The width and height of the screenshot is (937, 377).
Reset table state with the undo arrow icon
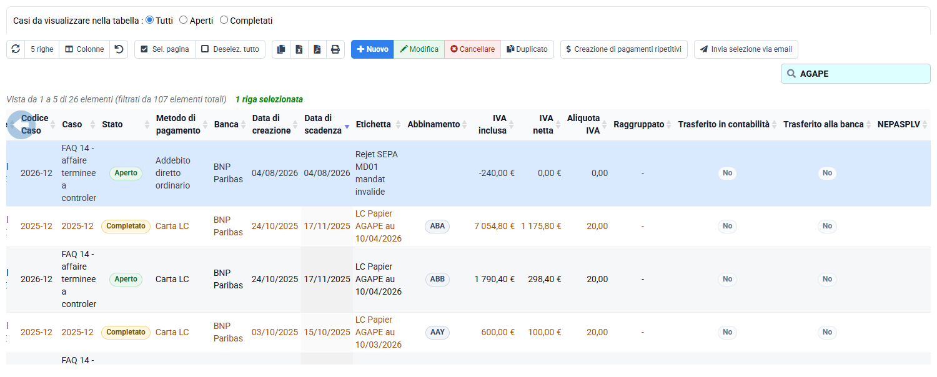pyautogui.click(x=119, y=49)
